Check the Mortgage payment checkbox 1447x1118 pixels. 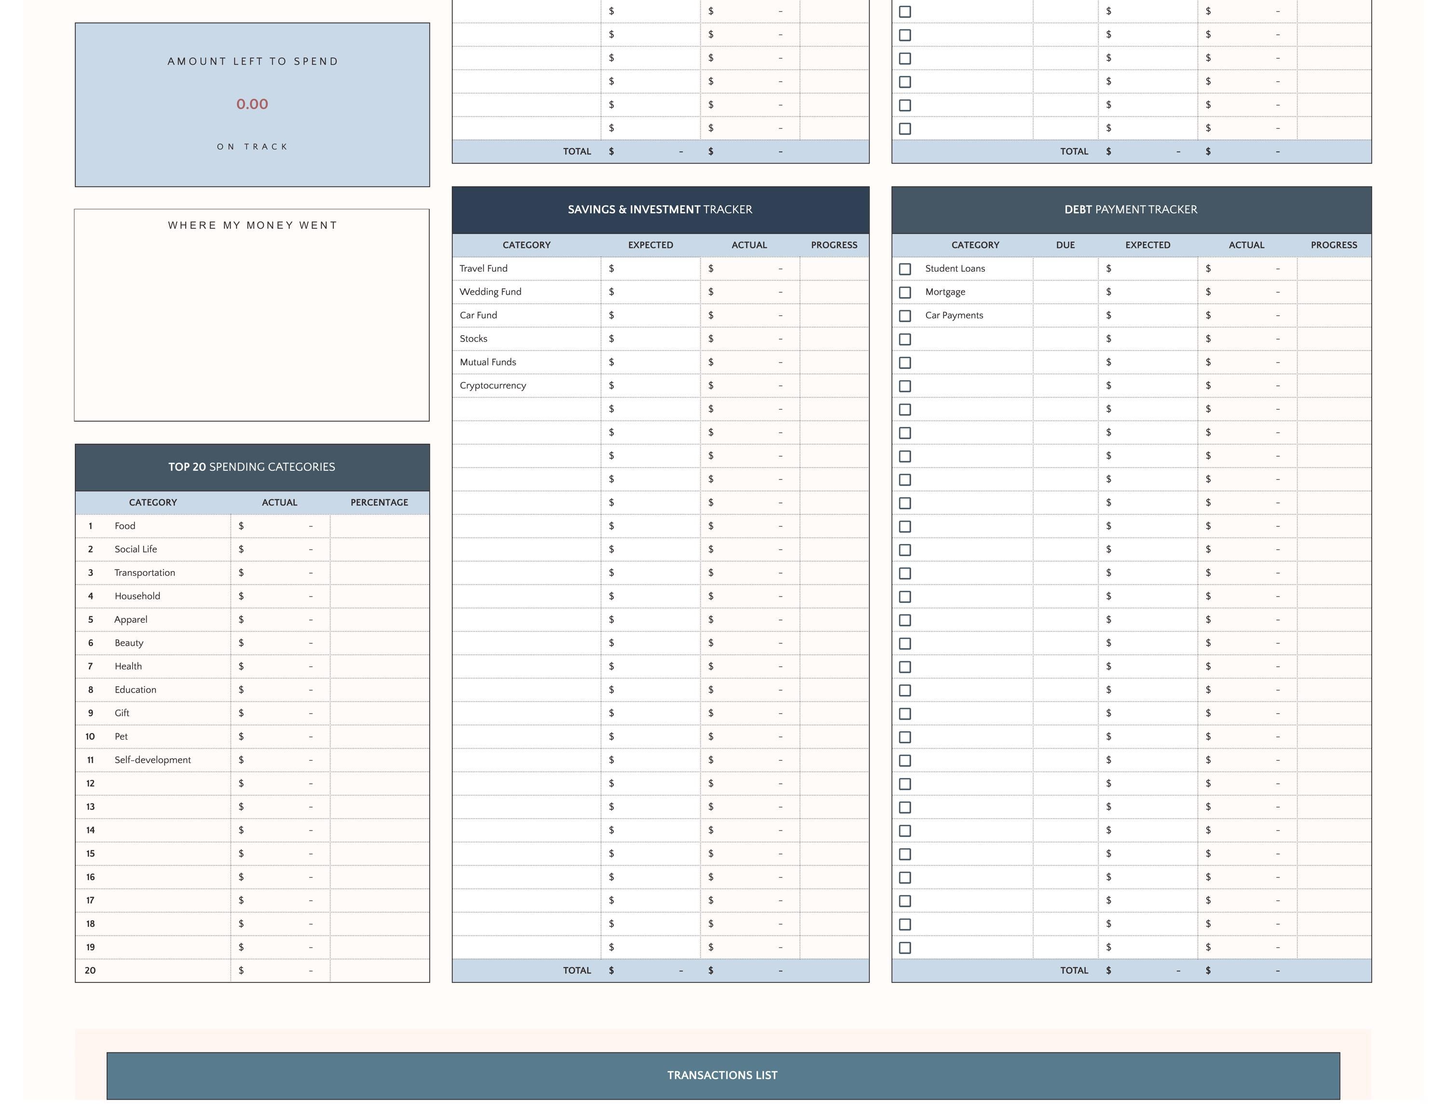coord(905,291)
